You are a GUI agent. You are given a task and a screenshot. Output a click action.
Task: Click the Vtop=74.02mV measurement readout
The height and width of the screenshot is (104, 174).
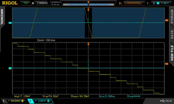pos(50,96)
